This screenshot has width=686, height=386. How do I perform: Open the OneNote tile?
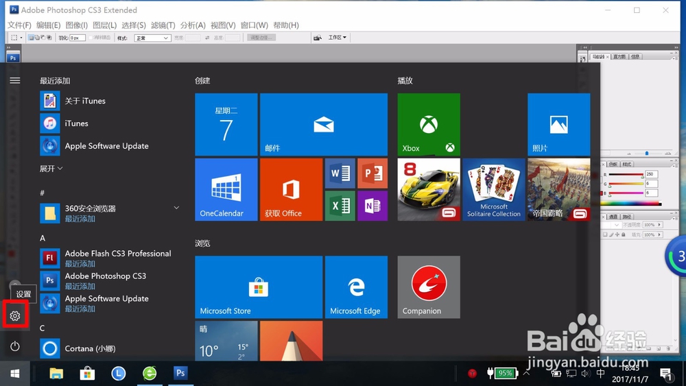(372, 206)
